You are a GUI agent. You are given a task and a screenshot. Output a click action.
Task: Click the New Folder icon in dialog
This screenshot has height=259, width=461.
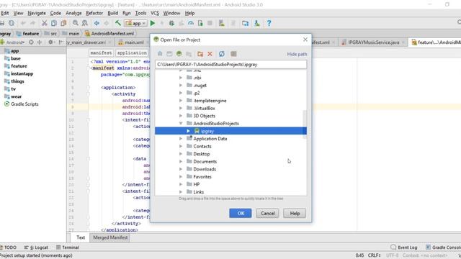[200, 54]
